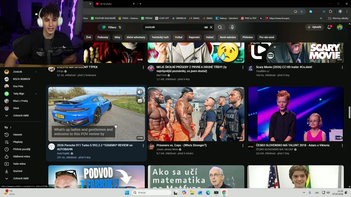Viewport: 351px width, 197px height.
Task: Expand the Vy section chevron
Action: [11, 128]
